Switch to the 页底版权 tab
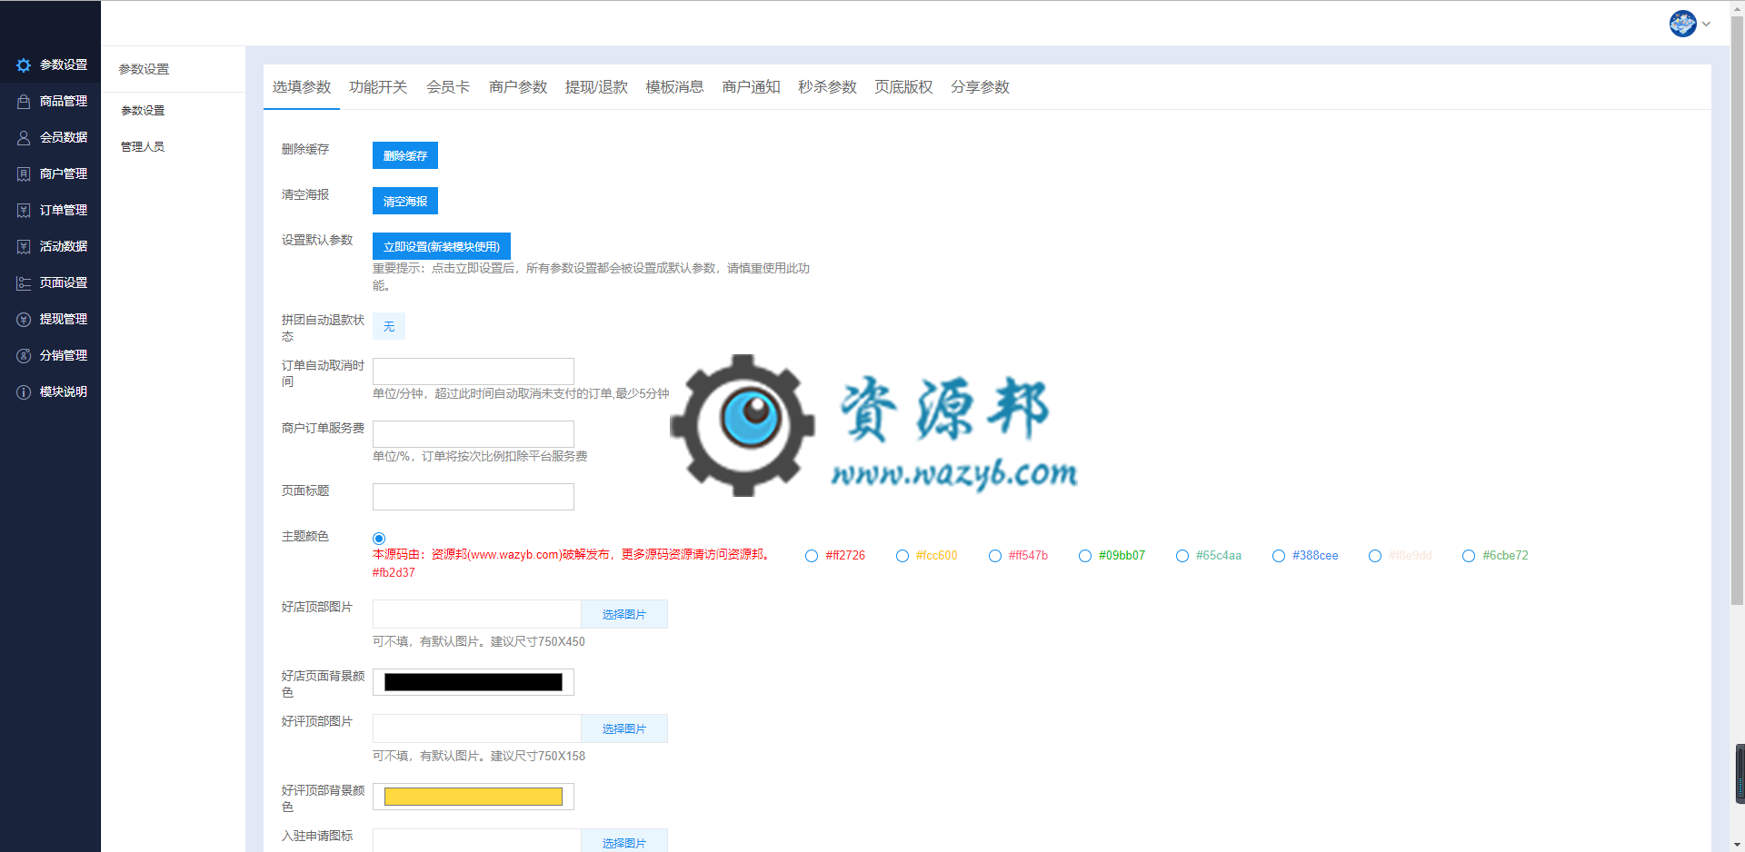Screen dimensions: 1745x852 coord(903,87)
